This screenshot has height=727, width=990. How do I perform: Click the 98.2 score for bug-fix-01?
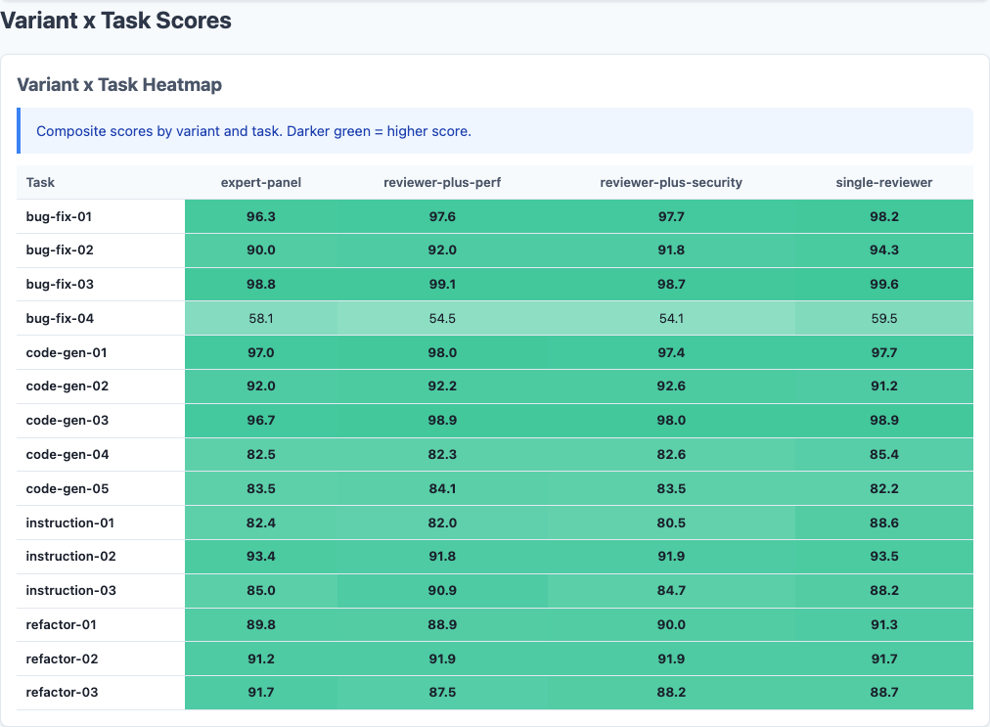(883, 216)
